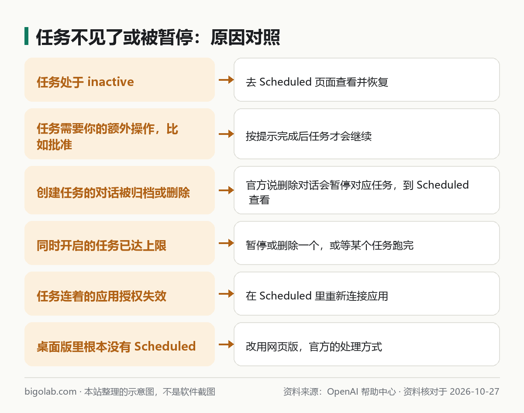This screenshot has height=413, width=524.
Task: Select the 任务需要你的额外操作，比如批准 card
Action: (x=120, y=134)
